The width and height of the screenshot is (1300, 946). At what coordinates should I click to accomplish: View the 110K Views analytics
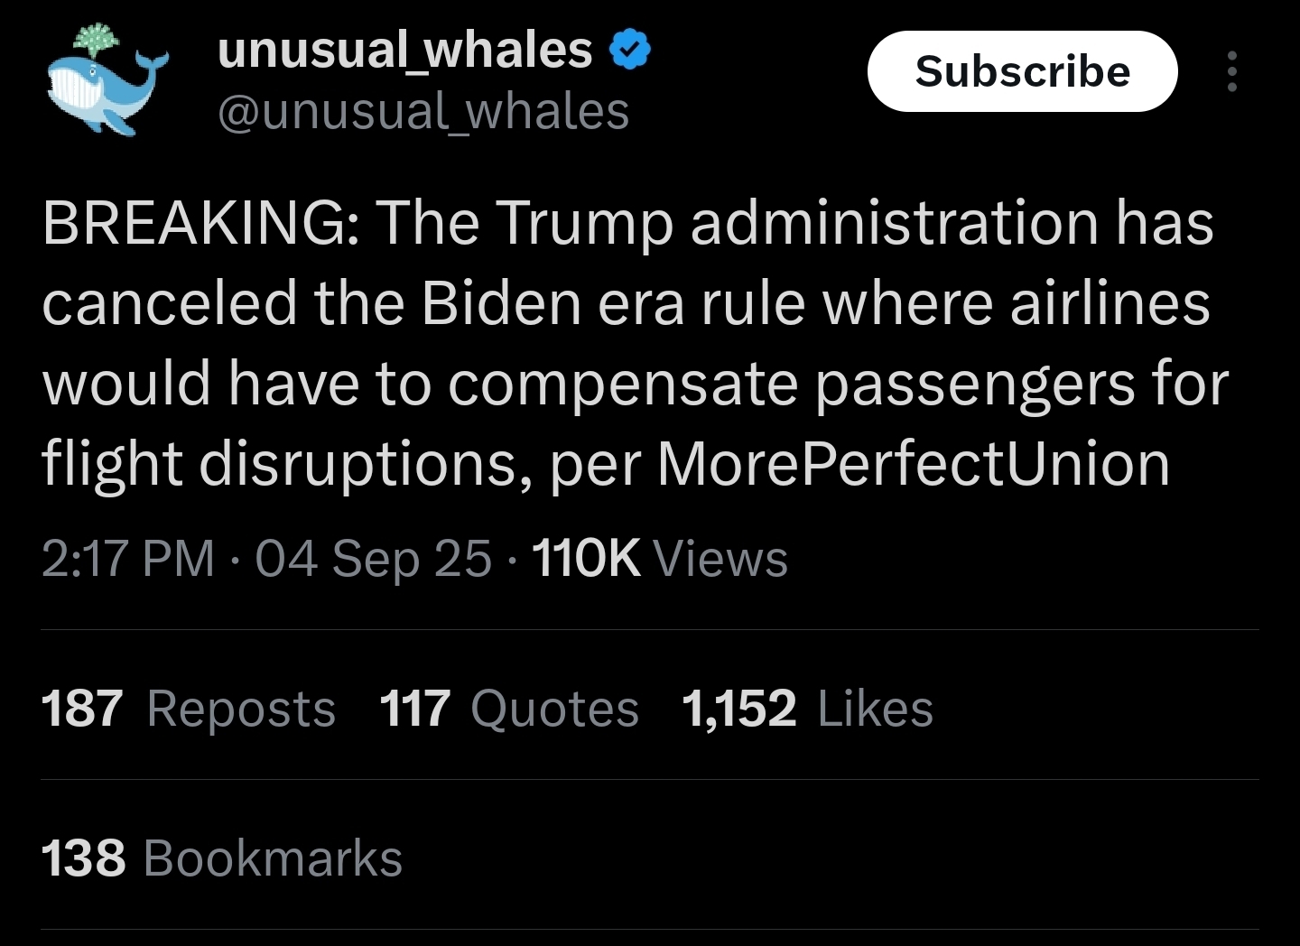660,558
